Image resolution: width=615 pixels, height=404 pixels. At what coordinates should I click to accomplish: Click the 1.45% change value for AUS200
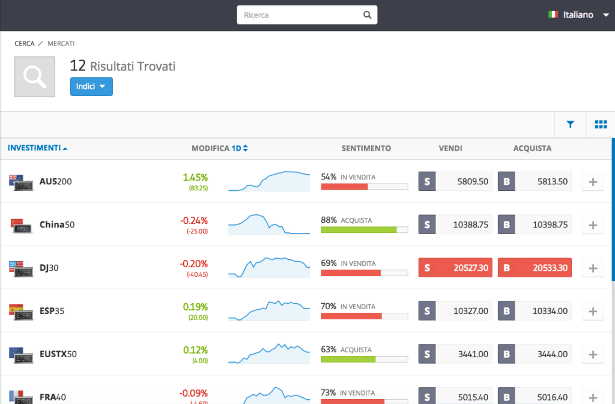195,178
